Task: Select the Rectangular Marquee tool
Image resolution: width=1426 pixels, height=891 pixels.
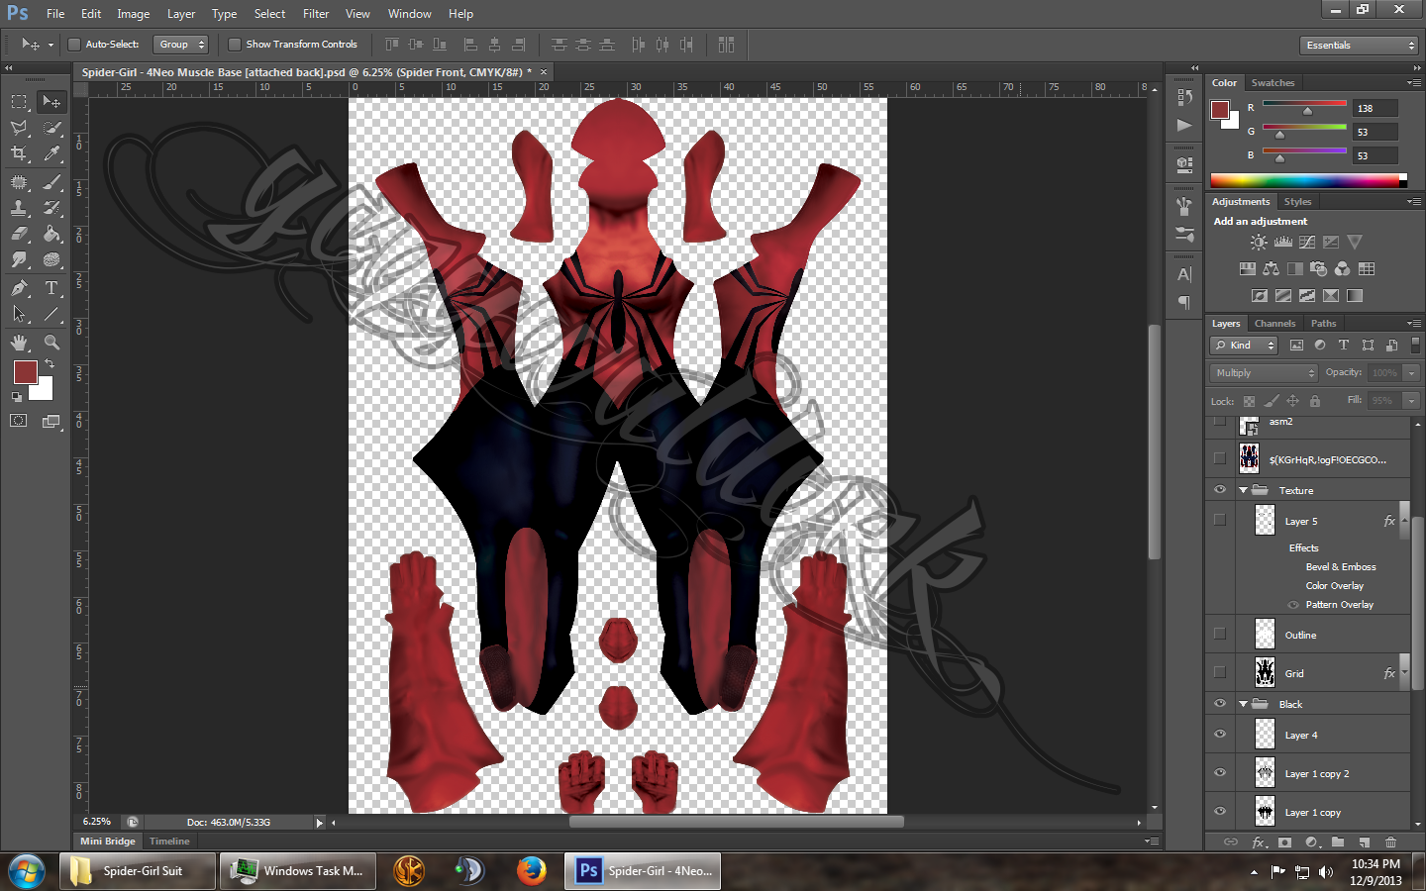Action: [x=19, y=101]
